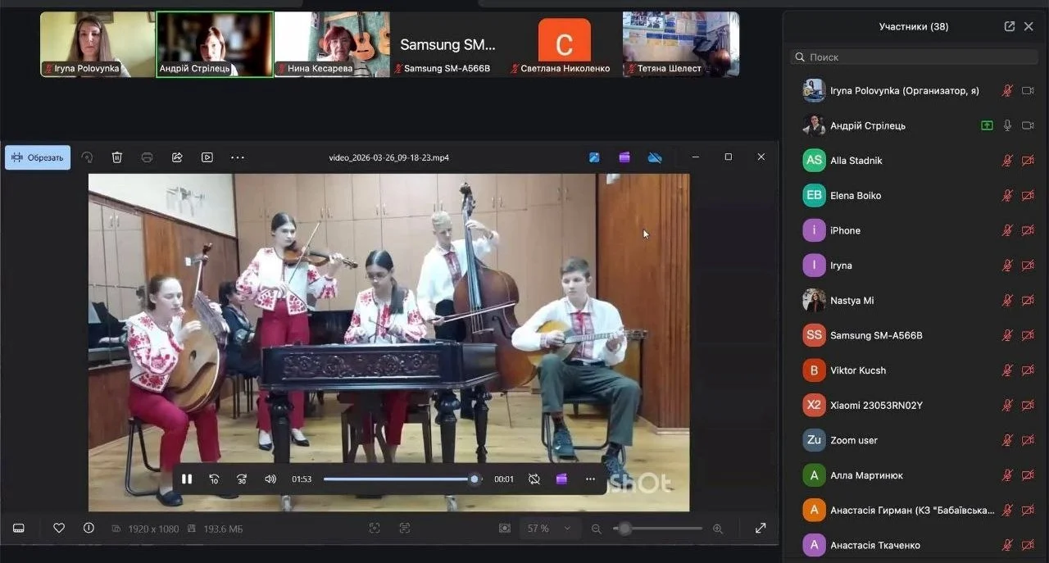Open more options in the playback control bar
Image resolution: width=1049 pixels, height=563 pixels.
click(590, 479)
